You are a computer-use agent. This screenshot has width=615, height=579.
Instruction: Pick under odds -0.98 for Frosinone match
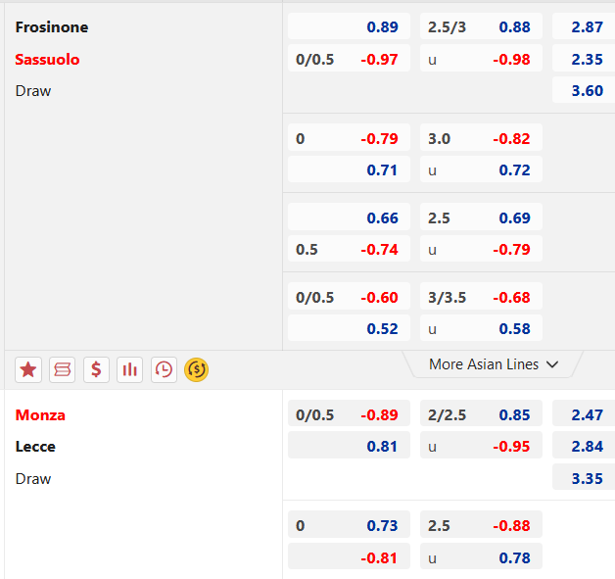click(481, 59)
